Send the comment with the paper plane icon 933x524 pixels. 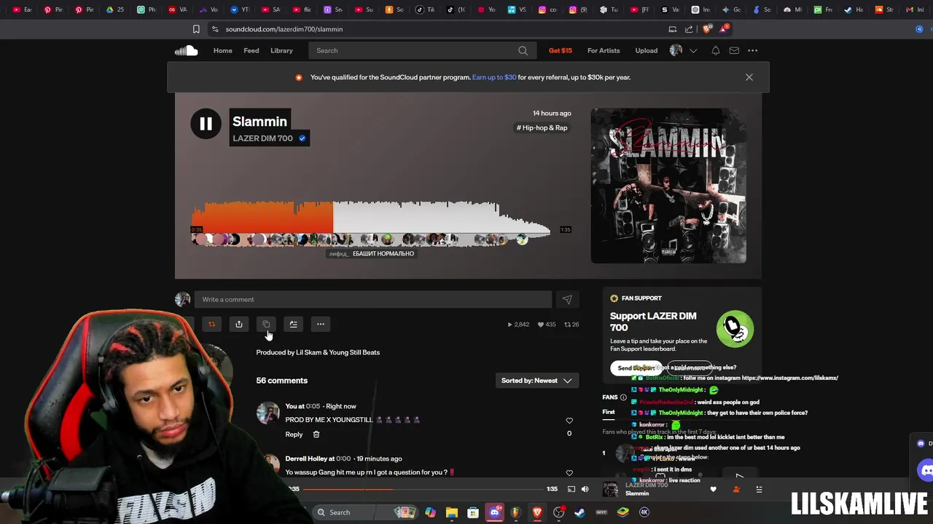point(567,299)
